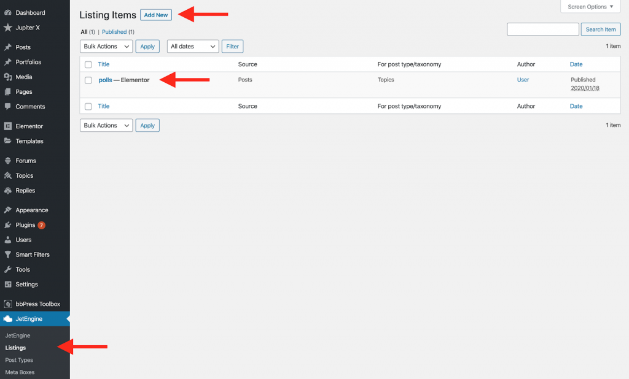The height and width of the screenshot is (379, 629).
Task: Click inside the search items field
Action: pos(542,29)
